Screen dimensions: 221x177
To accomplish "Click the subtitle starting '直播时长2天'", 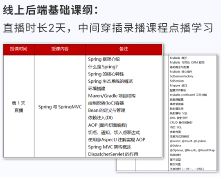I will tap(108, 28).
